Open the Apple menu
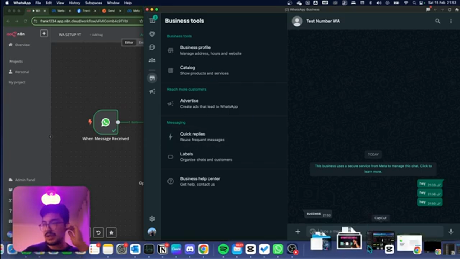 [6, 3]
